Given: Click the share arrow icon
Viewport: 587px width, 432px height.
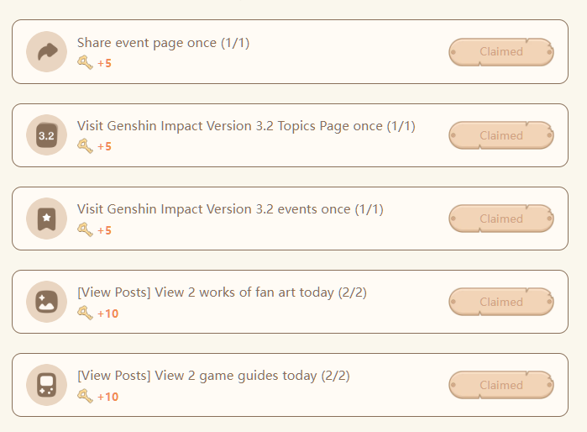Looking at the screenshot, I should [x=47, y=52].
